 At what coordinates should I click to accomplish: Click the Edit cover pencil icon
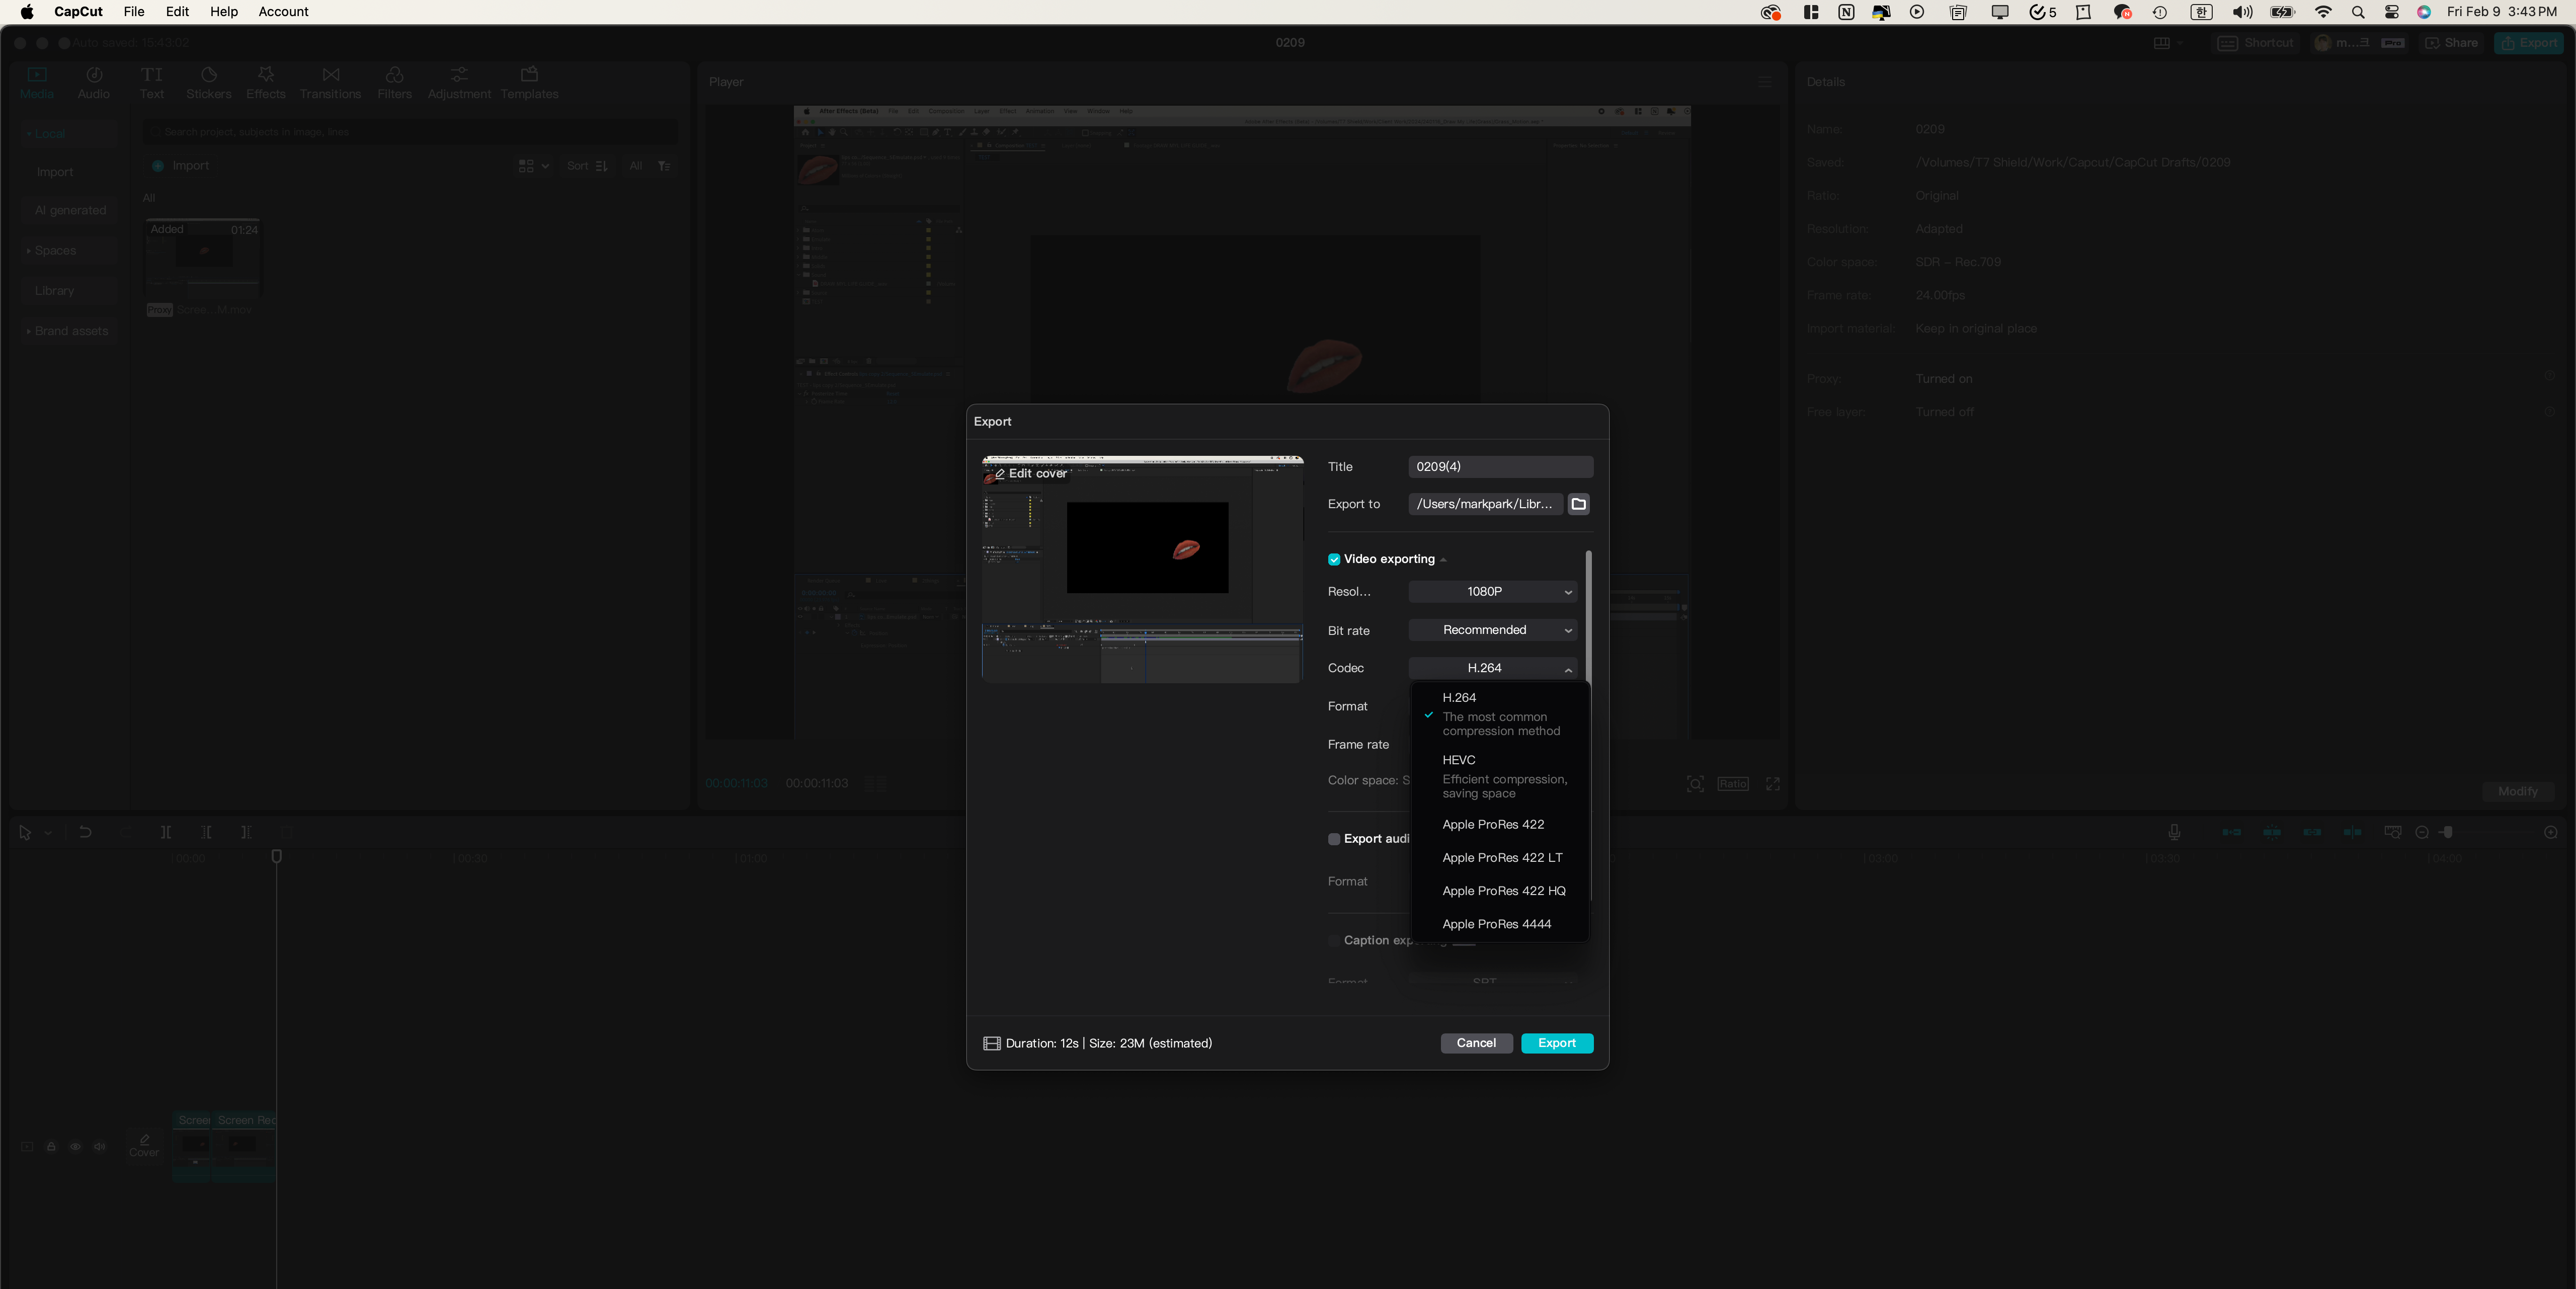[999, 474]
